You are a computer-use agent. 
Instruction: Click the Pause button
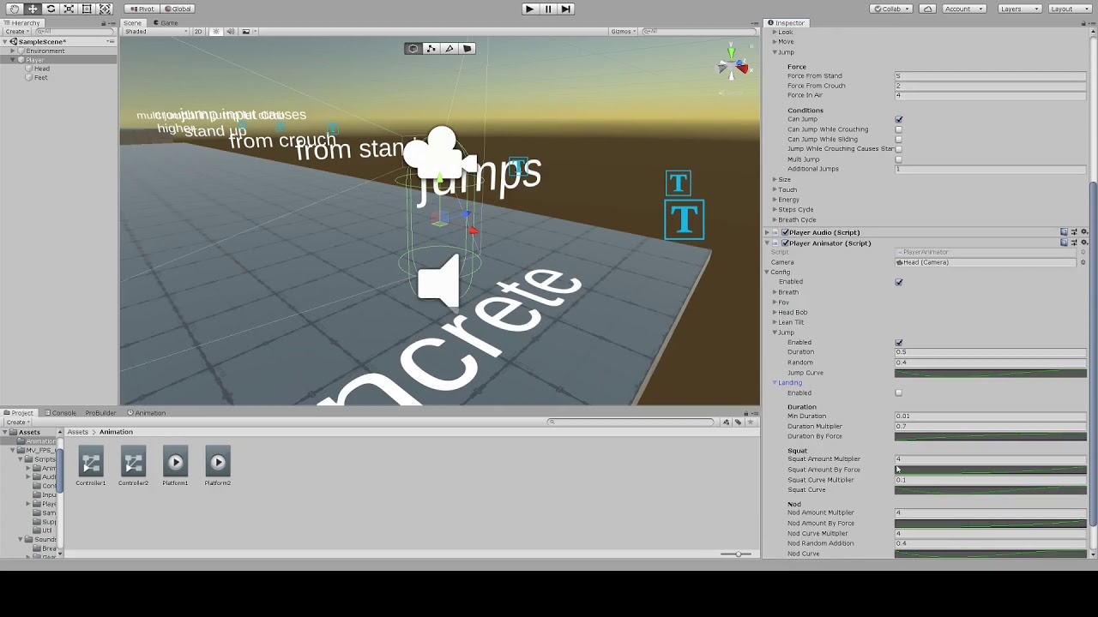click(548, 9)
